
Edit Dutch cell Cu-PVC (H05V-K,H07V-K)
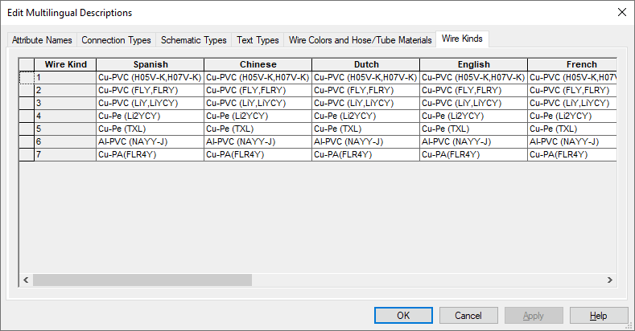(x=366, y=78)
